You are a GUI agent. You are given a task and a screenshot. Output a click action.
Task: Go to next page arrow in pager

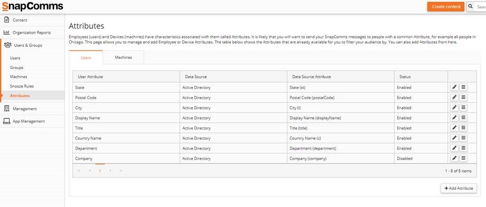[x=110, y=171]
